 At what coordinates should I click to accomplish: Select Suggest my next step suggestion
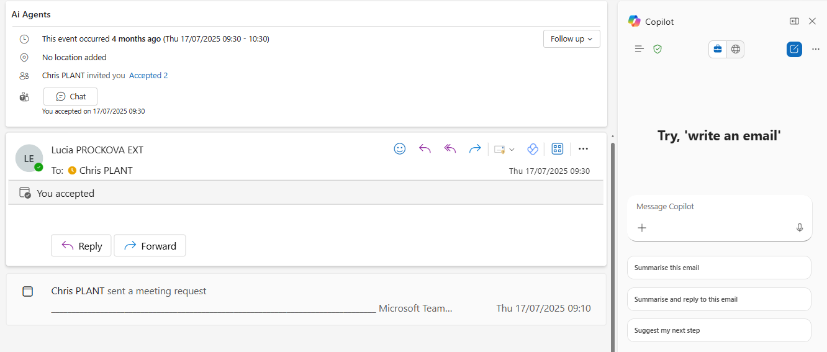(x=719, y=330)
